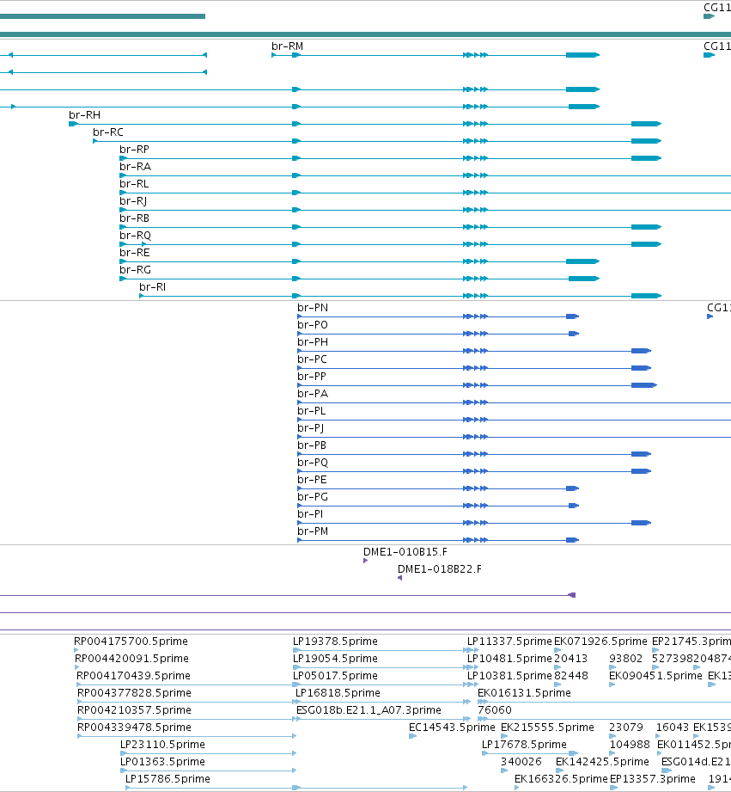Viewport: 731px width, 792px height.
Task: Click the DME1-010B15.F feature label
Action: coord(405,551)
